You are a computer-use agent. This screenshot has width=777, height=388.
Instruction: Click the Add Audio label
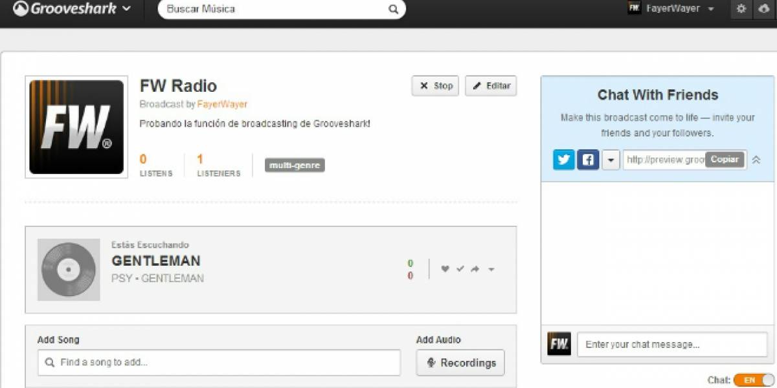pyautogui.click(x=438, y=339)
